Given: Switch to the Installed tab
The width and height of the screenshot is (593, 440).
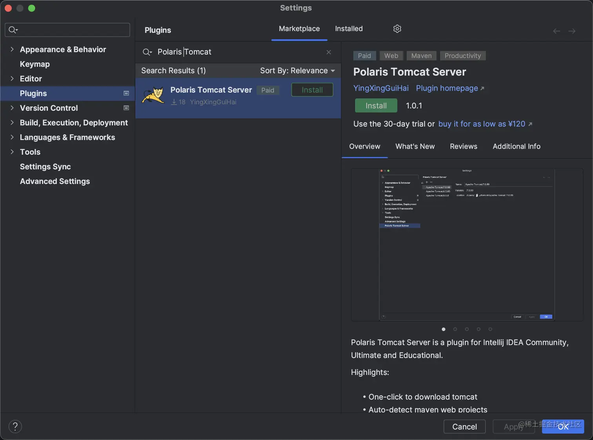Looking at the screenshot, I should click(349, 29).
